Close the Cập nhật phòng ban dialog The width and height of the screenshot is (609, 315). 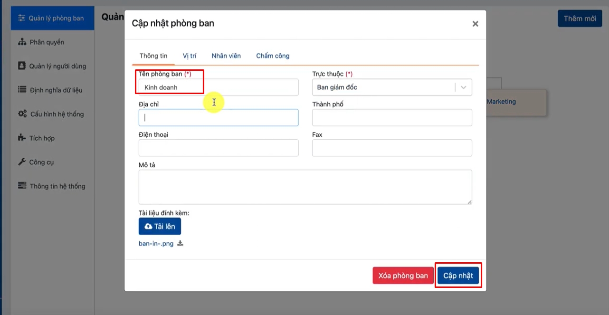(x=475, y=24)
